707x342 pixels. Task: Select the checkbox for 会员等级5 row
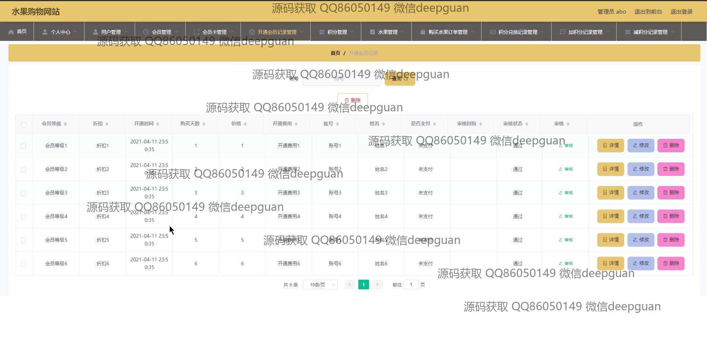tap(24, 240)
